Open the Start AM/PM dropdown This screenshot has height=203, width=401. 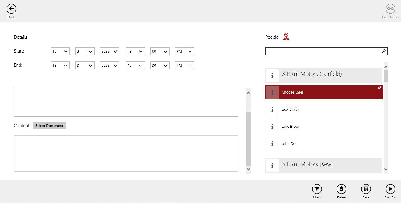pos(184,51)
